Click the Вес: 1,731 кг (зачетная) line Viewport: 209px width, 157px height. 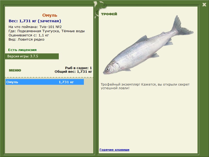[x=35, y=21]
